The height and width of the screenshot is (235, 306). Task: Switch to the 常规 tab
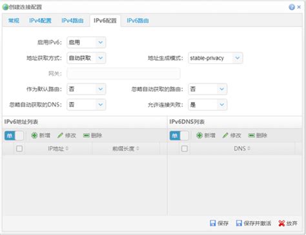pyautogui.click(x=14, y=21)
